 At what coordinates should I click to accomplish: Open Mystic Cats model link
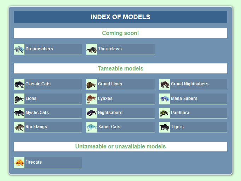point(37,113)
